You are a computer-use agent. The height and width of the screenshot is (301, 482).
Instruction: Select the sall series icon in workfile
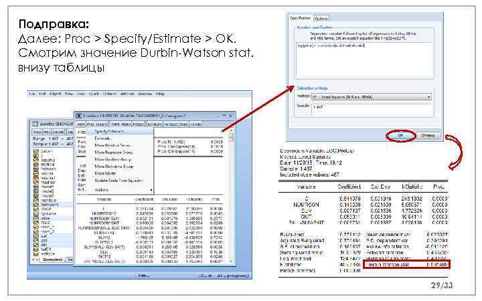(35, 236)
